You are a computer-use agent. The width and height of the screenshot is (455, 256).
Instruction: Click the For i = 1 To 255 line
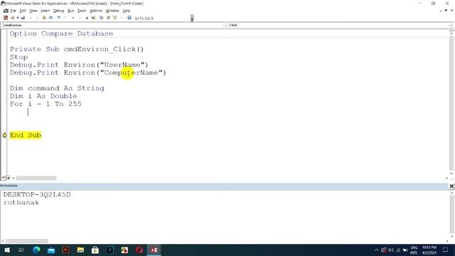45,104
